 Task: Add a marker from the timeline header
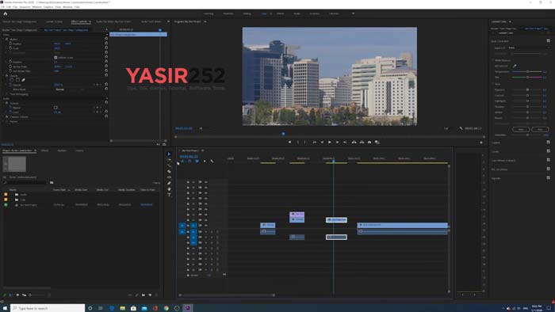tap(205, 161)
